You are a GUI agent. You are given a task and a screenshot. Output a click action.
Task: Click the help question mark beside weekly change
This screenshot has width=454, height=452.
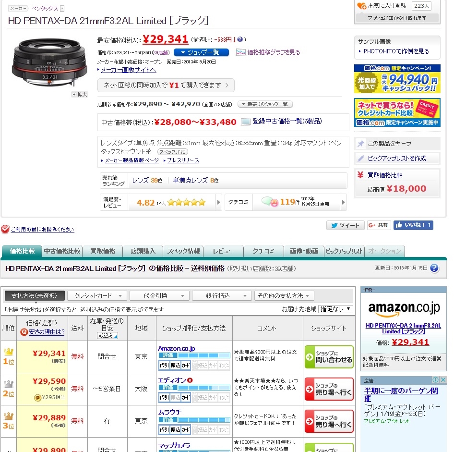pos(240,40)
